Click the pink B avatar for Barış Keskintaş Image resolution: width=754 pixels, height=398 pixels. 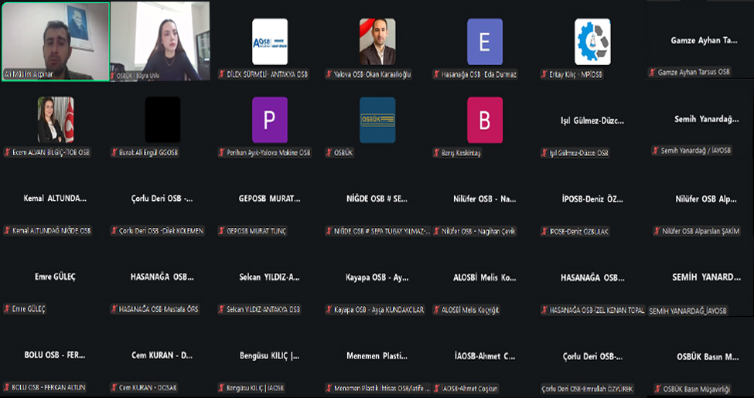point(484,120)
